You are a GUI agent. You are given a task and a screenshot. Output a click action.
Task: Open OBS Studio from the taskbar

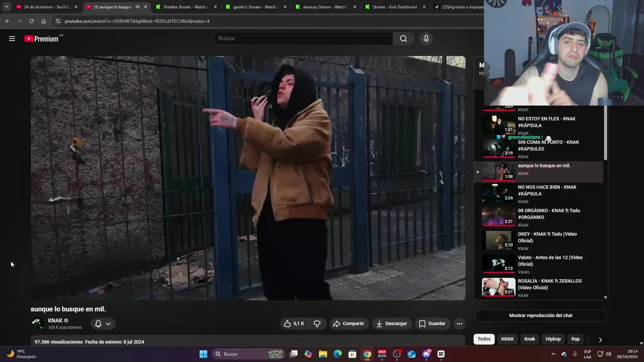(397, 354)
